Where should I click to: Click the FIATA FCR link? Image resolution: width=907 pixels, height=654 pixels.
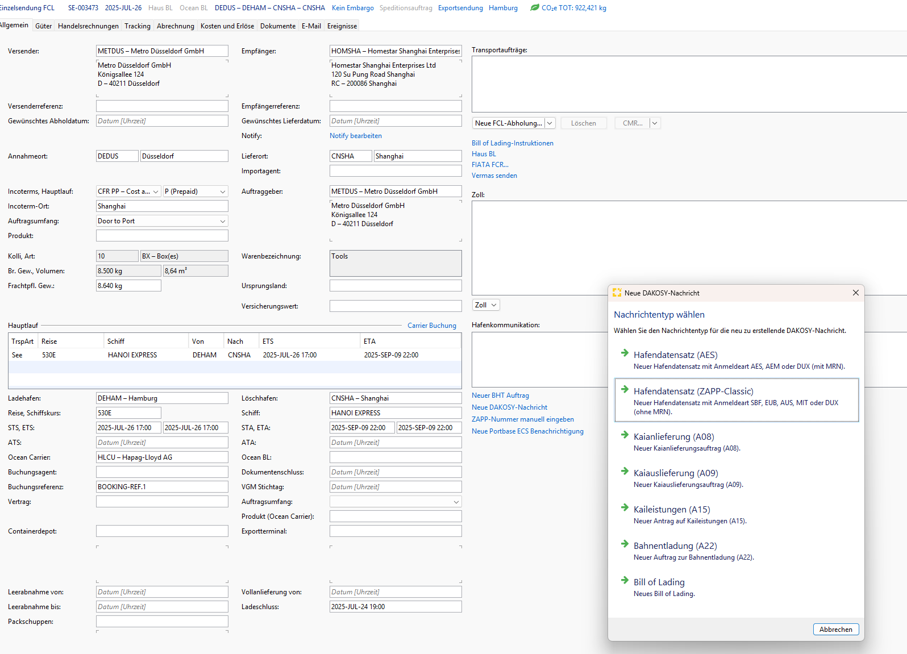490,165
